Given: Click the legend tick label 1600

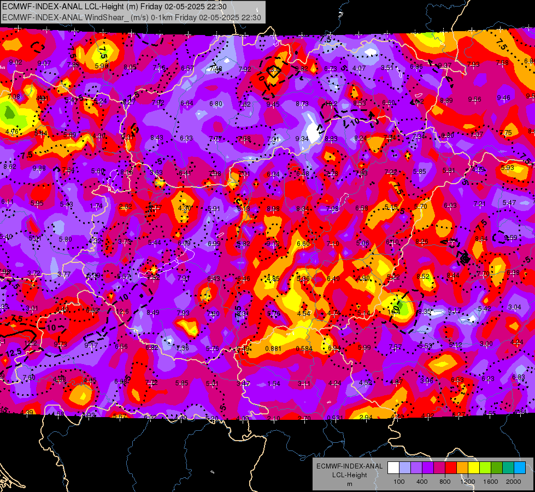Looking at the screenshot, I should coord(491,482).
